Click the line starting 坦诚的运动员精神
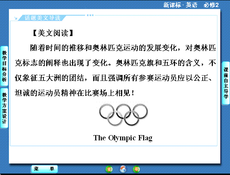Screen dimensions: 230x175 tap(75, 93)
